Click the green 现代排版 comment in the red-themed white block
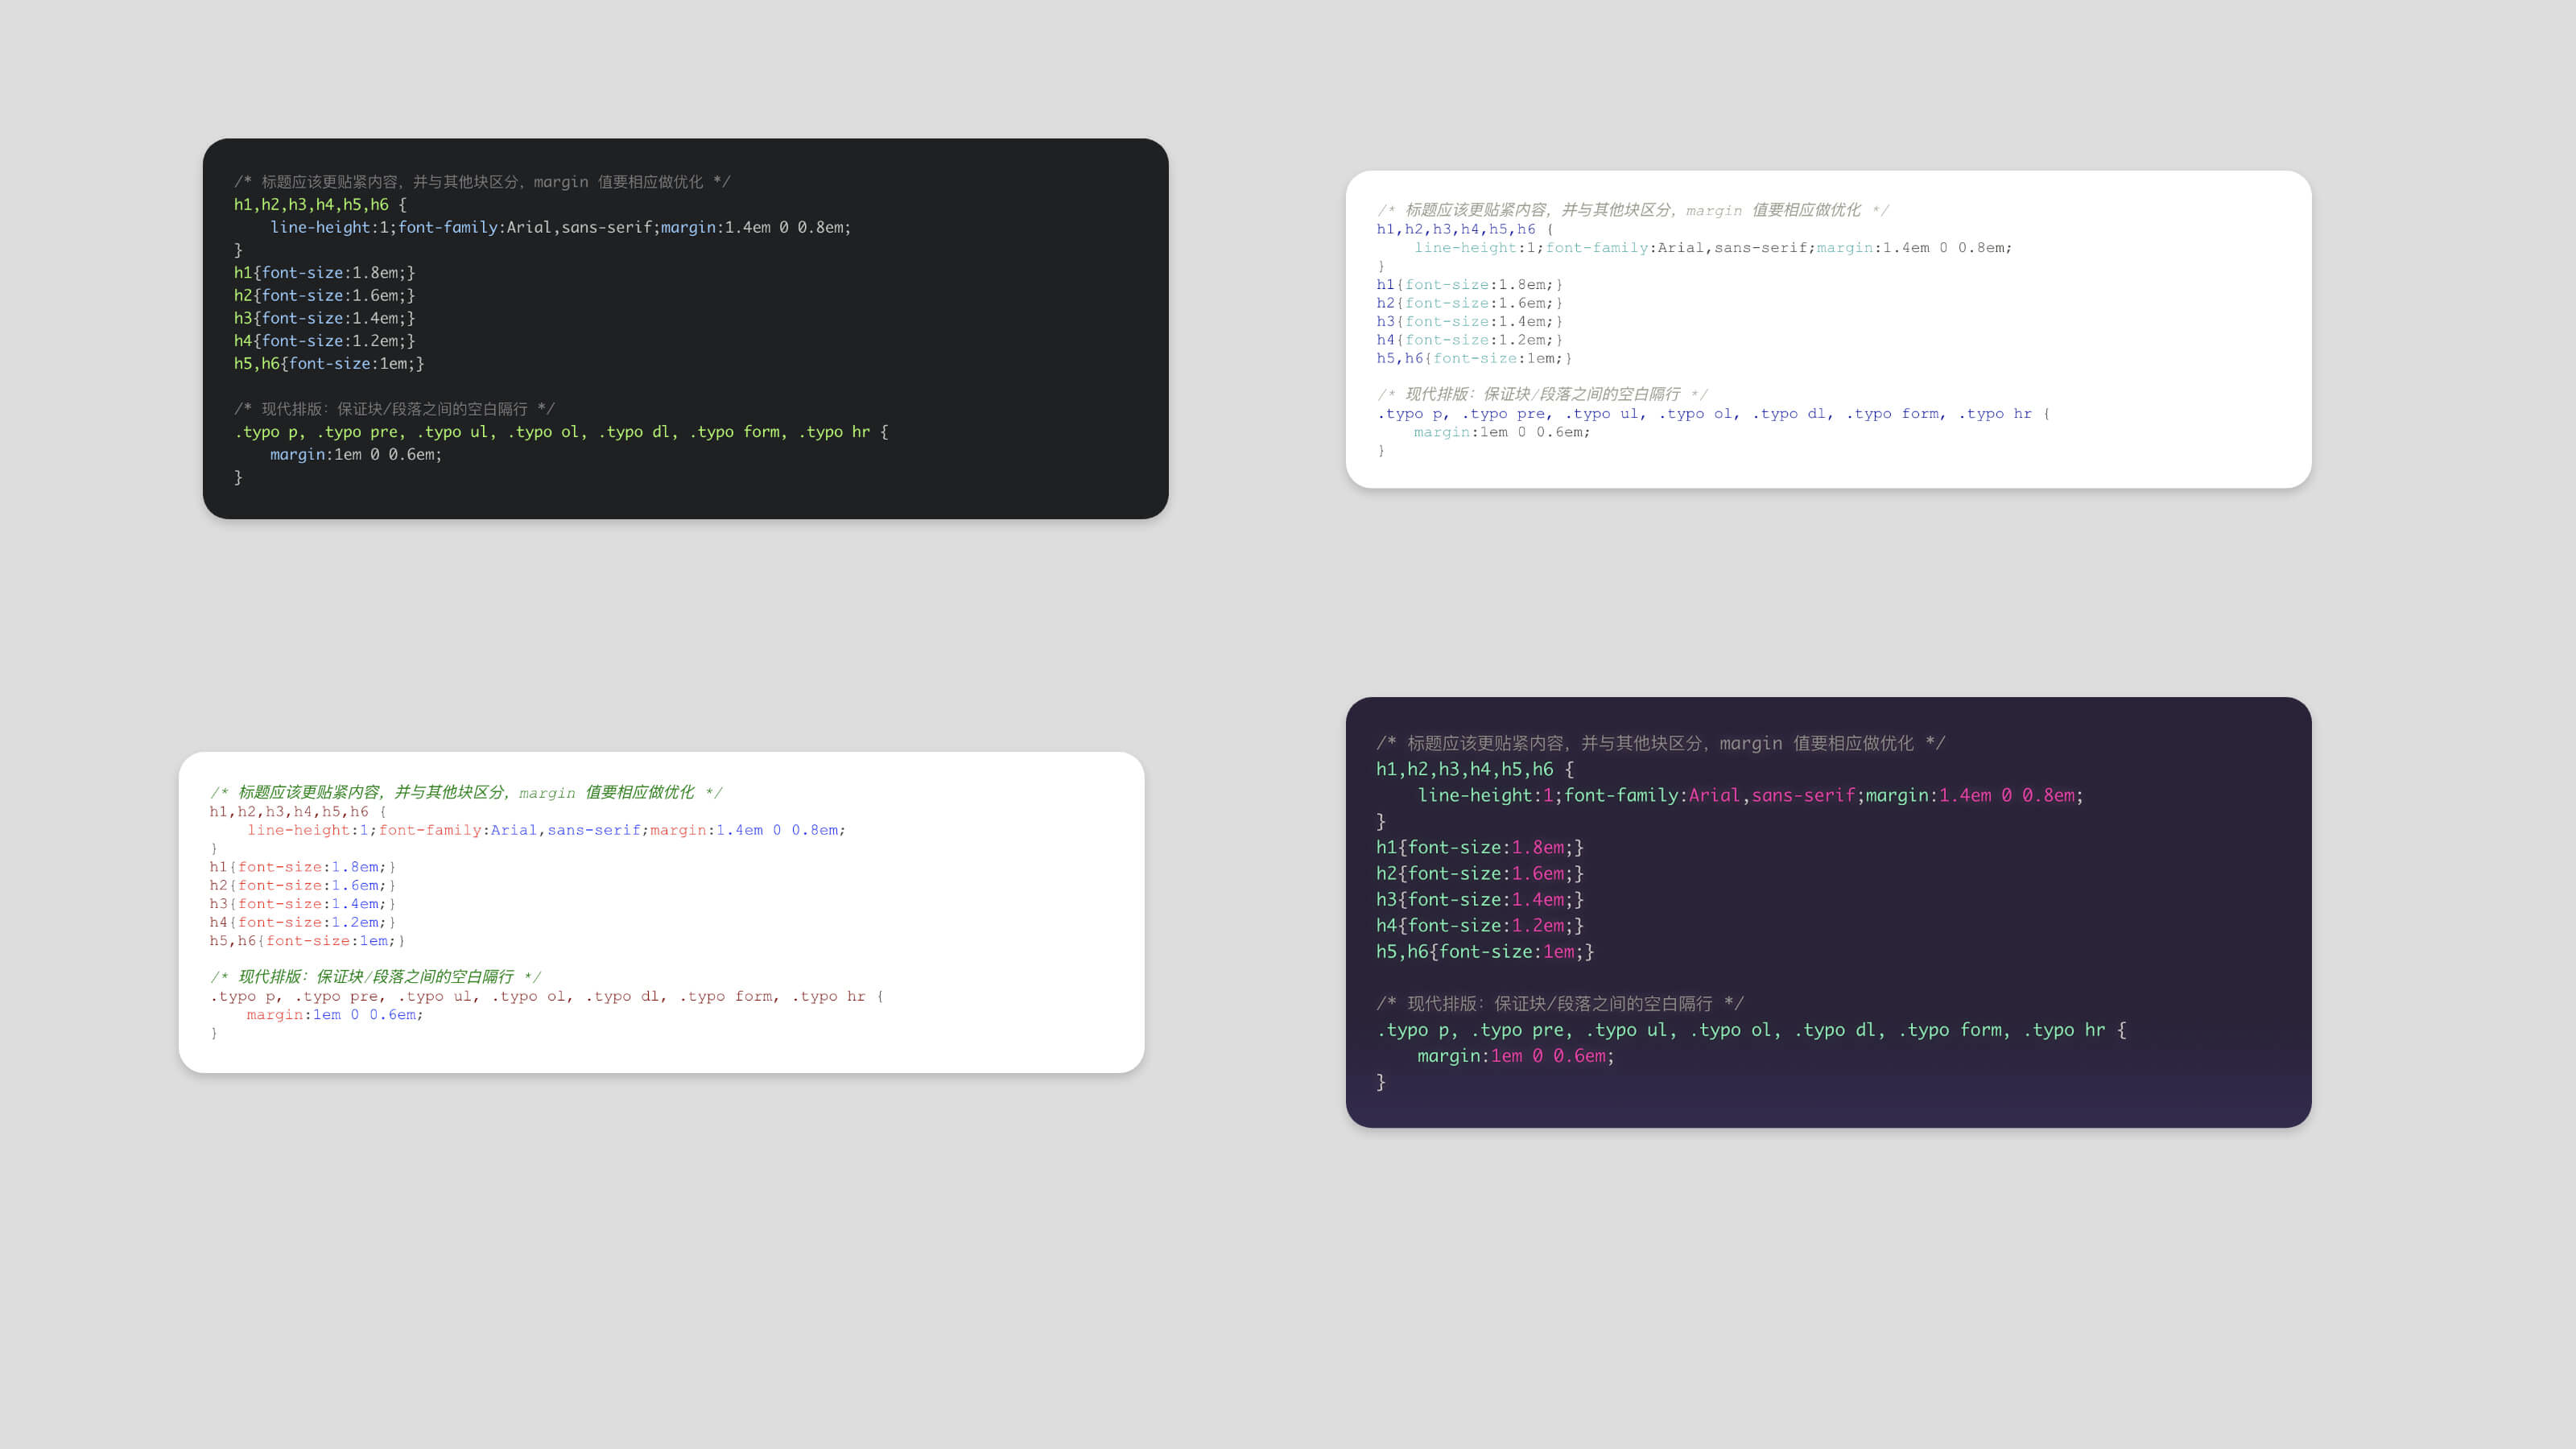2576x1449 pixels. coord(375,976)
